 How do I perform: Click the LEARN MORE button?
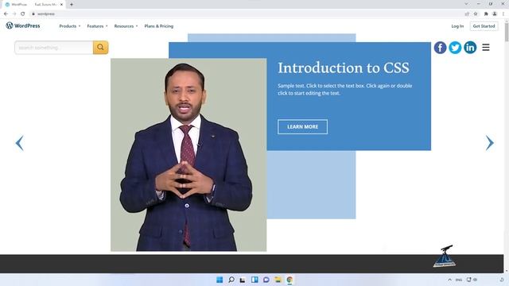click(x=302, y=127)
